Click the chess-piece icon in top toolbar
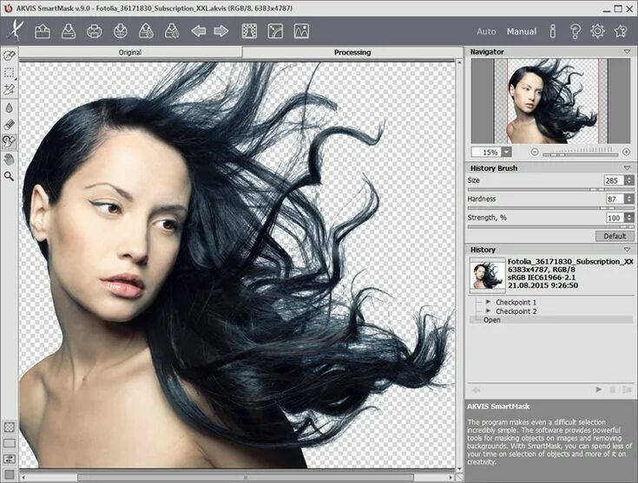The image size is (638, 483). [249, 31]
